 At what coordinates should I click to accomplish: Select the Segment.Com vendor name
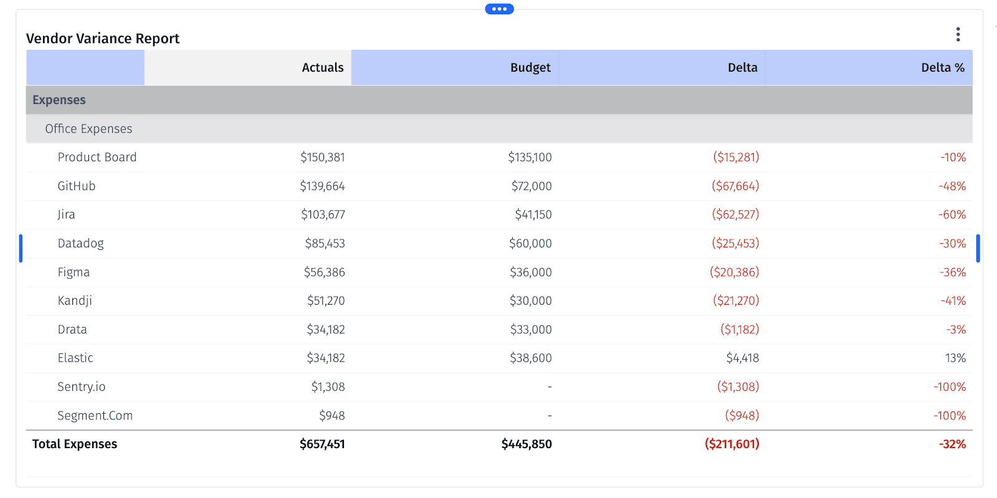[x=95, y=416]
